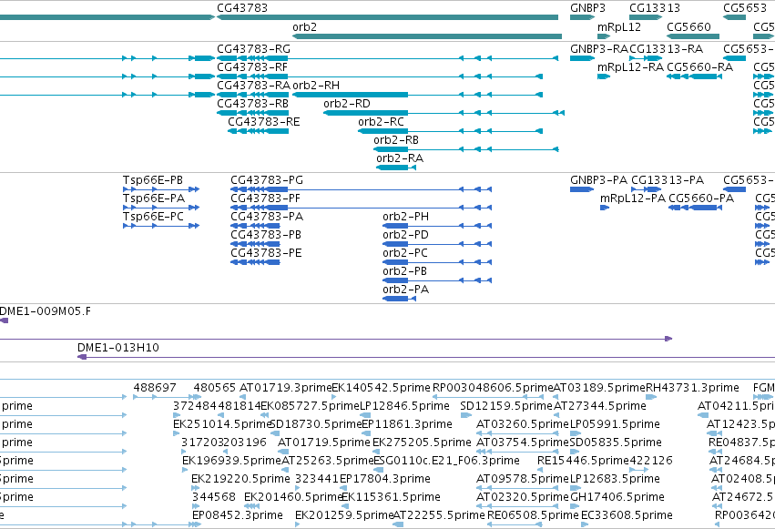This screenshot has height=529, width=775.
Task: Select EST AT03260.5prime
Action: tap(523, 425)
